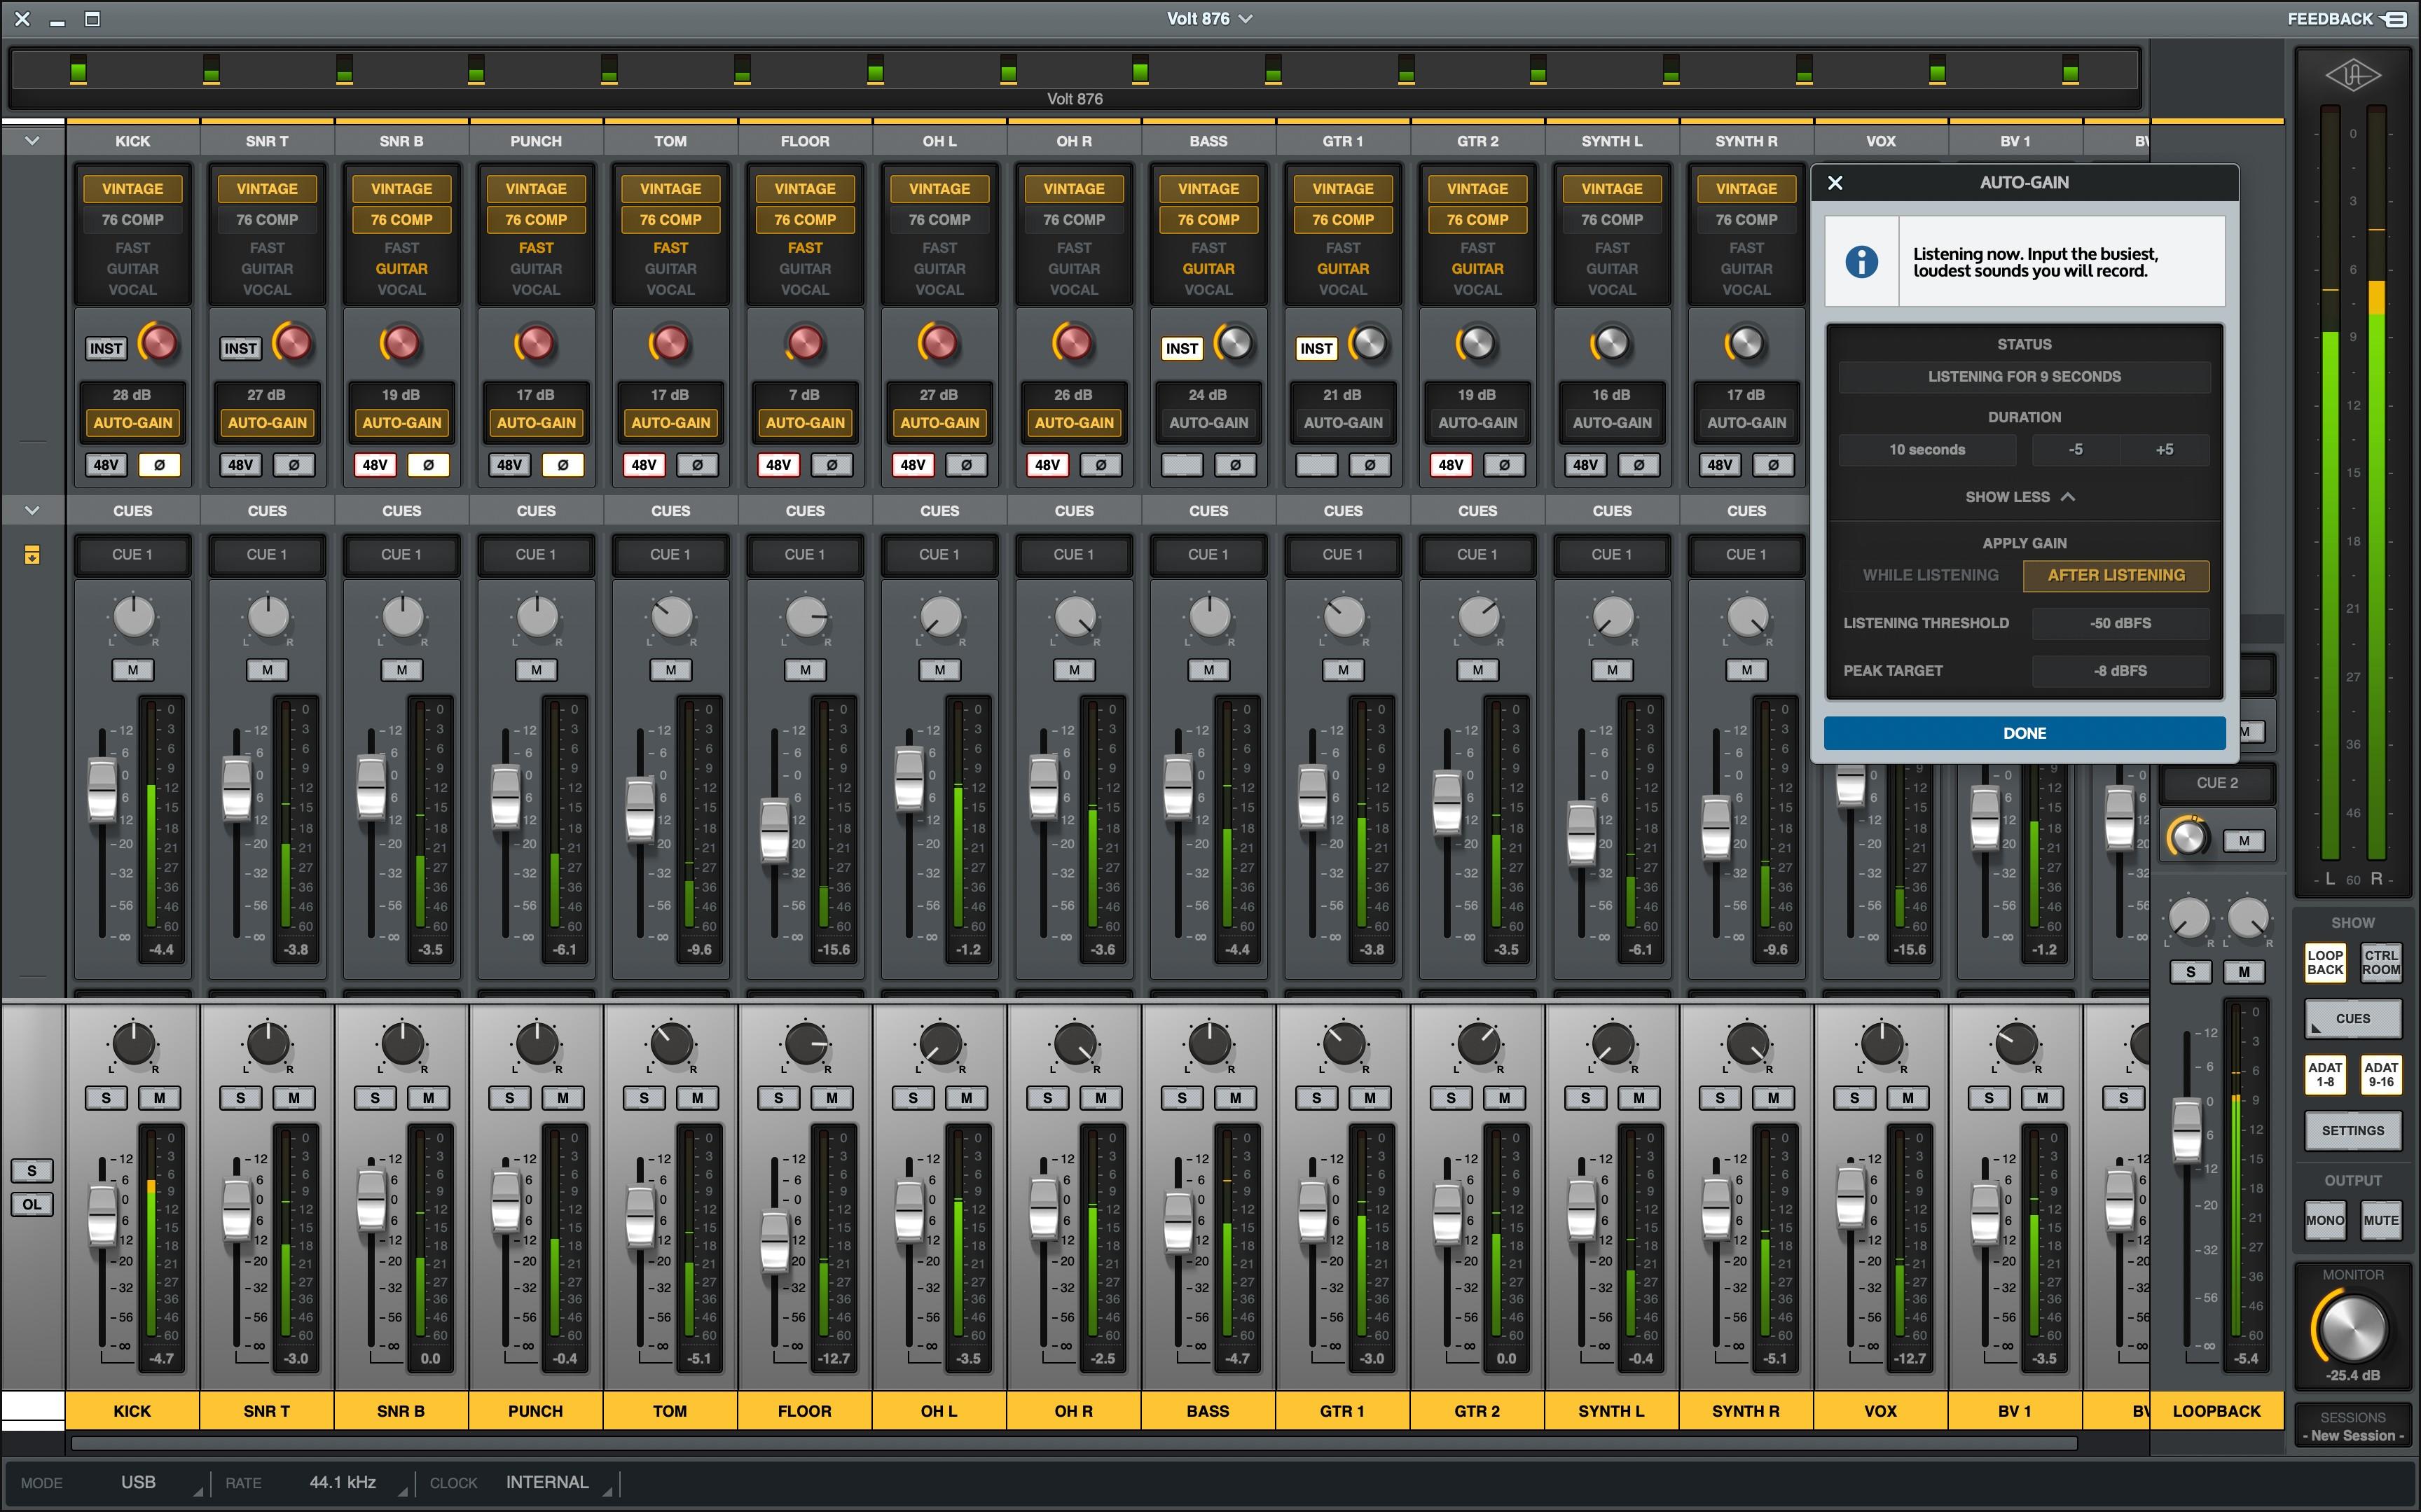The image size is (2421, 1512).
Task: Turn the KICK preamp gain knob
Action: click(158, 343)
